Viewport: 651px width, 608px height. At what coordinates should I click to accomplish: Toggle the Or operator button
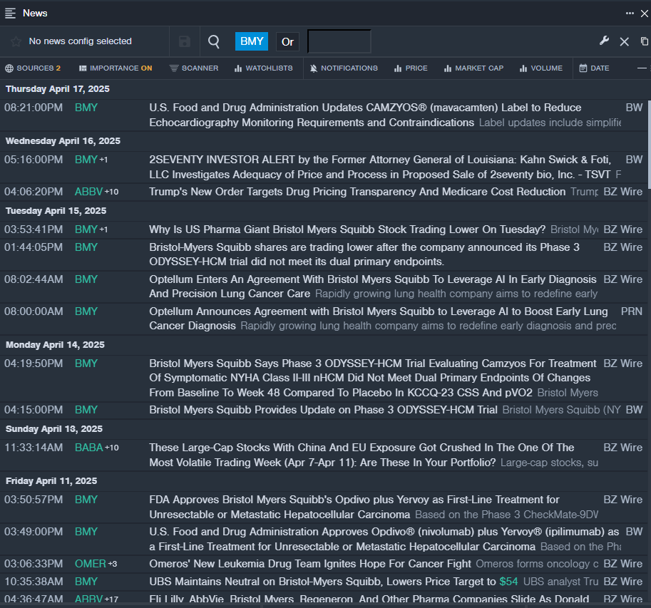tap(287, 41)
